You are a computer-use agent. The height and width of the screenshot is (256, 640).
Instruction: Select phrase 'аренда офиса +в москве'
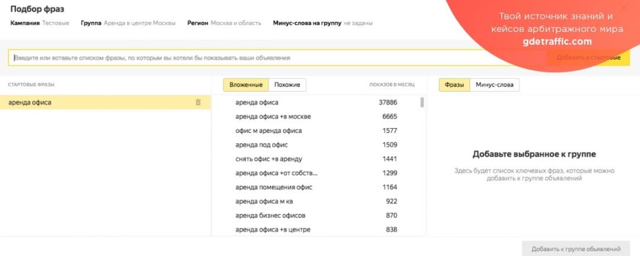[273, 117]
